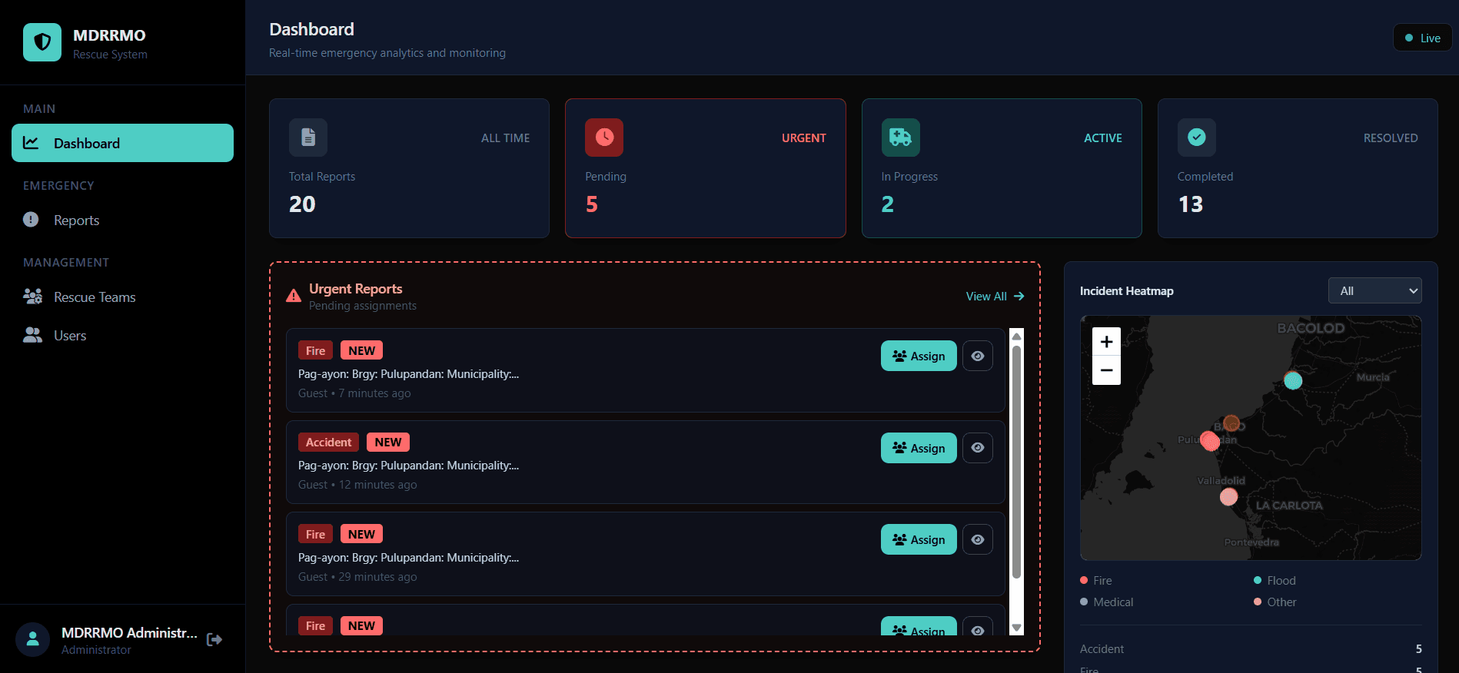Click the administrator avatar icon
1459x673 pixels.
(x=33, y=639)
